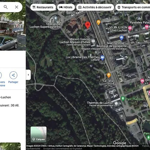Select the Soaring Shop shopping bag pin
The image size is (150, 150).
(122, 38)
